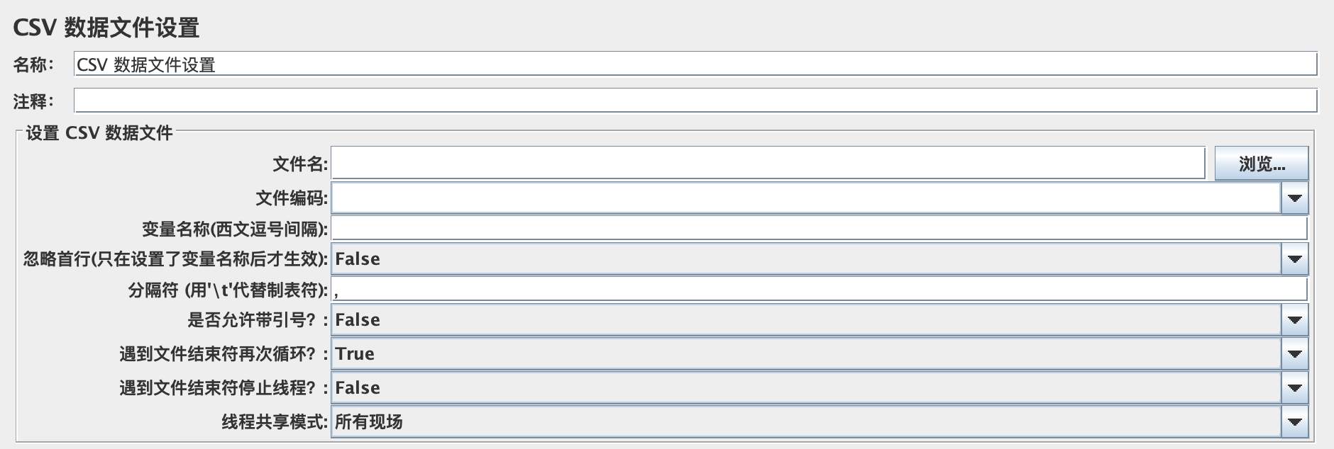
Task: Expand the 遇到文件结束符再次循环 dropdown arrow
Action: click(1294, 353)
